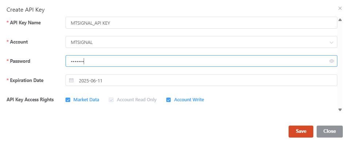The image size is (349, 143).
Task: Click scrollbar down arrow in dialog
Action: pyautogui.click(x=340, y=110)
